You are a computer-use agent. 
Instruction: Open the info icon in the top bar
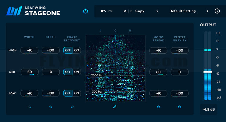pyautogui.click(x=217, y=11)
